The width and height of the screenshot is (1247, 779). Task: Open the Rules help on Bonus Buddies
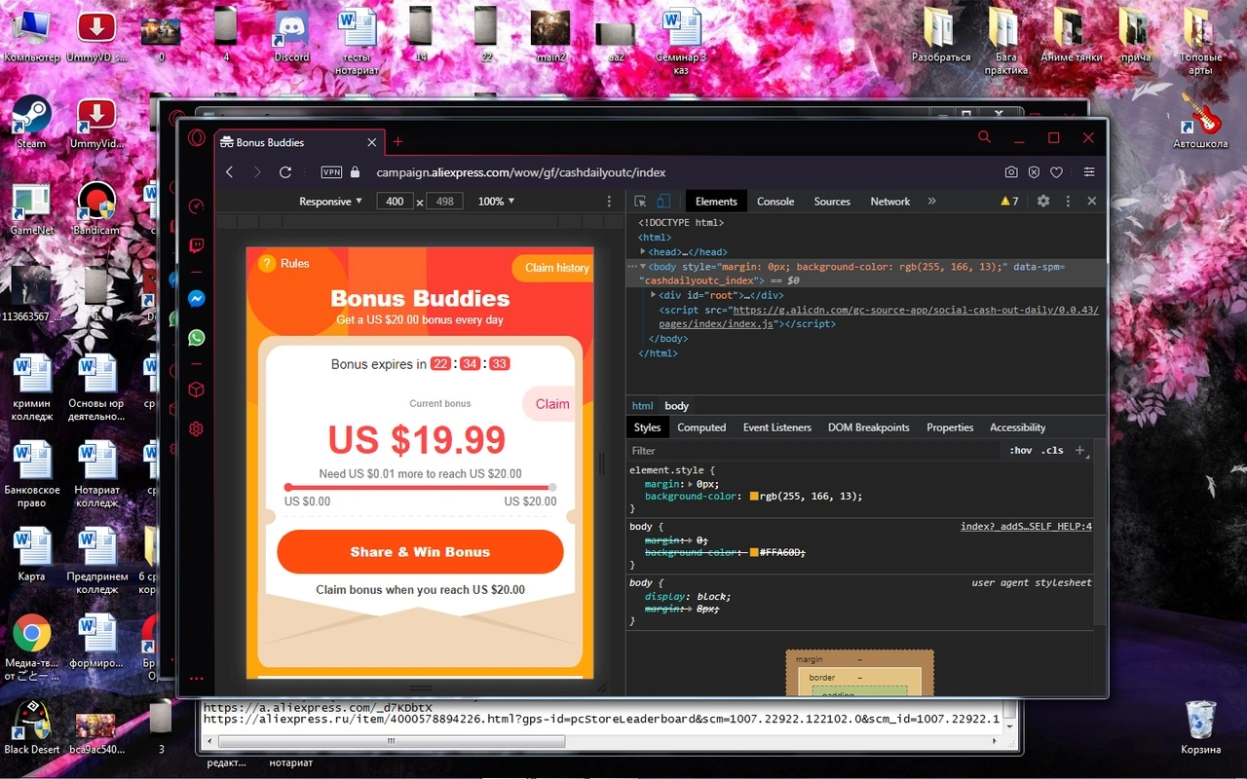coord(283,264)
